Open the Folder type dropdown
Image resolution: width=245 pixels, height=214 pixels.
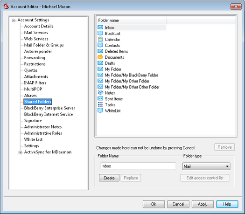206,166
